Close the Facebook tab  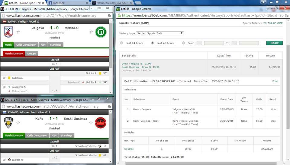[x=87, y=3]
